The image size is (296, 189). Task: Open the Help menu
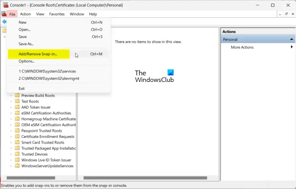(x=93, y=14)
